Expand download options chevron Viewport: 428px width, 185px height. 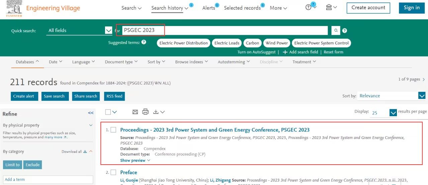coord(163,112)
